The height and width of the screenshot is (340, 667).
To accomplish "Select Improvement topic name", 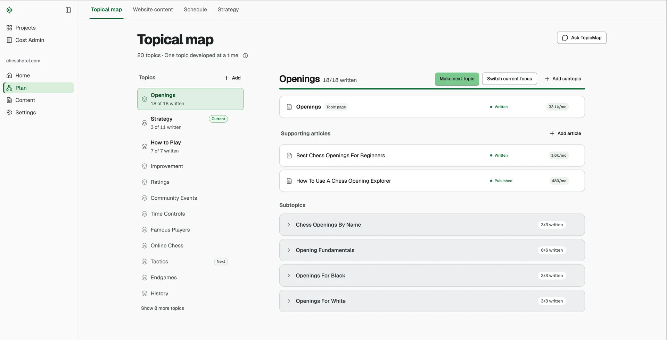I will 167,166.
